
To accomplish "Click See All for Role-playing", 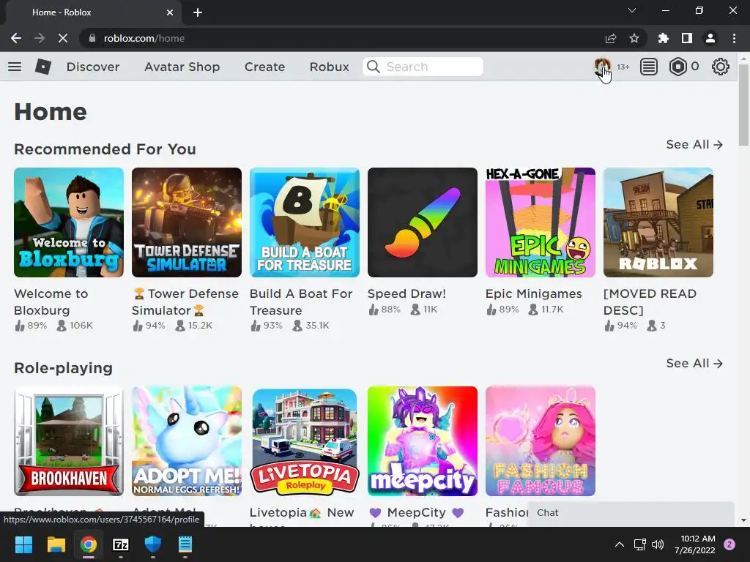I will [694, 363].
